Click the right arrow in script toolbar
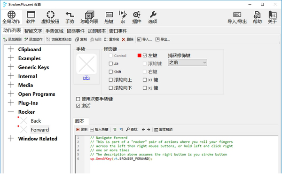The height and width of the screenshot is (180, 282). [x=149, y=129]
